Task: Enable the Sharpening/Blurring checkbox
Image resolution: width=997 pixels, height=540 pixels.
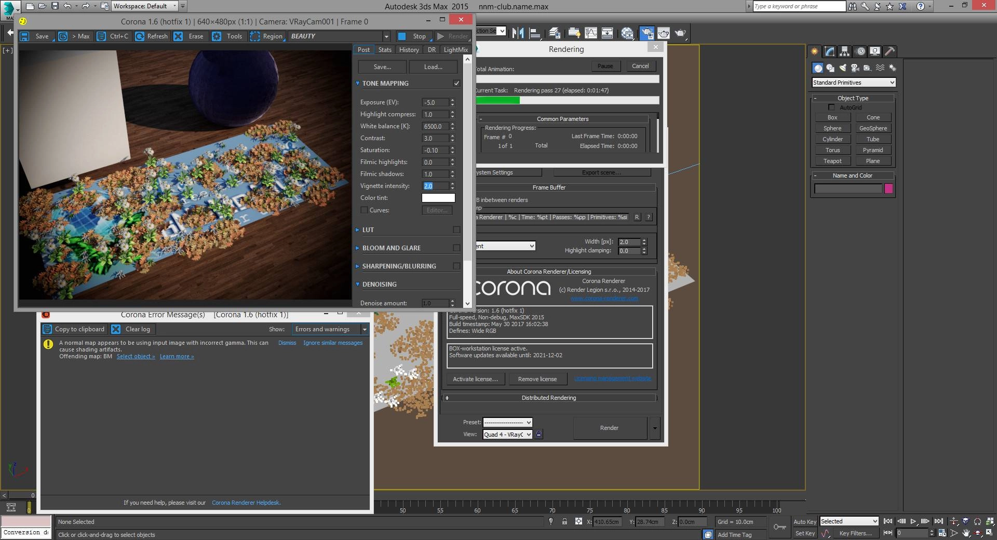Action: click(456, 266)
